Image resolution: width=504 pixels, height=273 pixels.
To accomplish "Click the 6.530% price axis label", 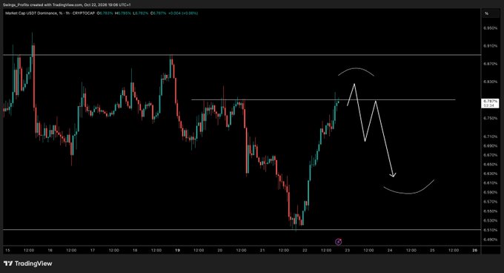I will point(490,220).
